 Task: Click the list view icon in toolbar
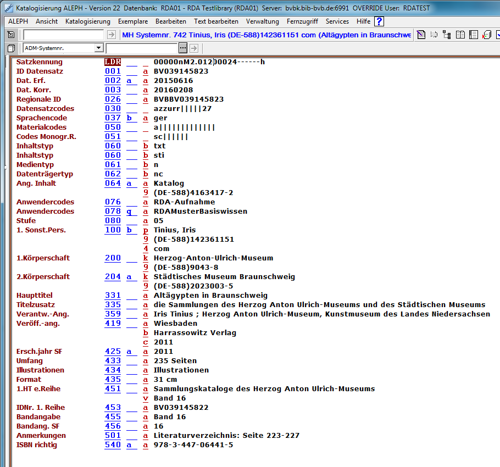pos(473,35)
